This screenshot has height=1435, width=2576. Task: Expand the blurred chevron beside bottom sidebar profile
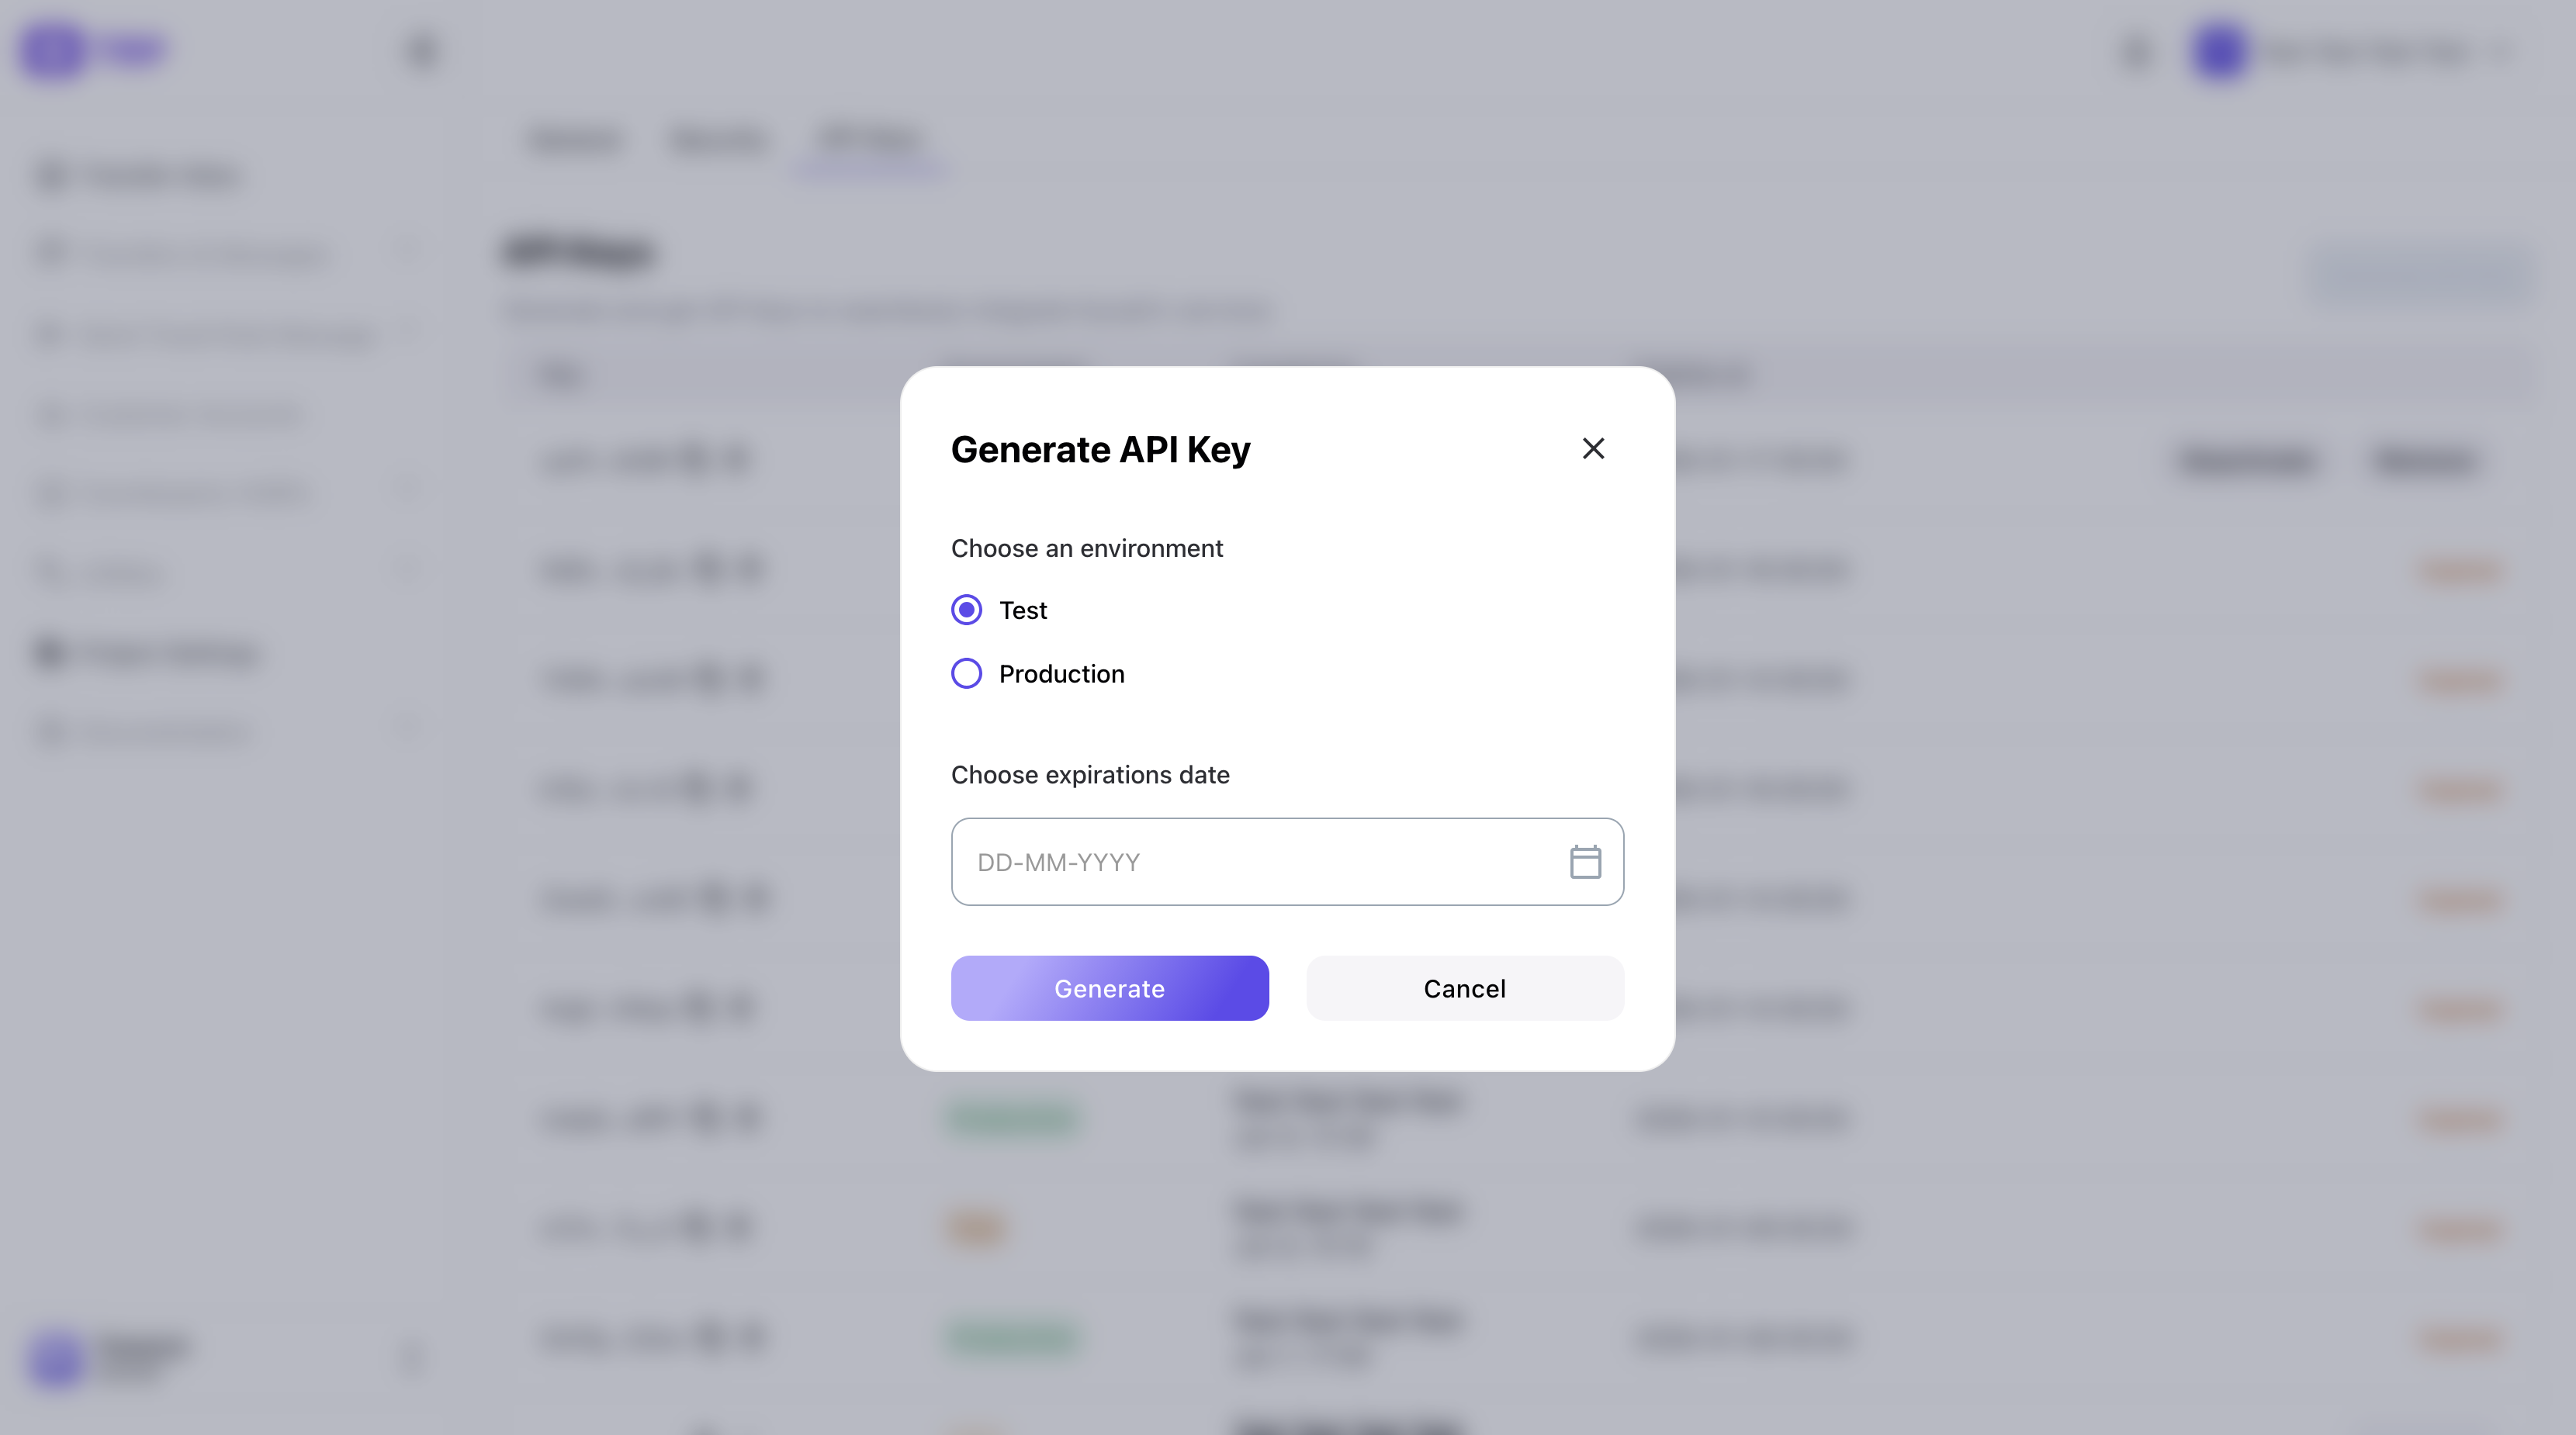click(x=410, y=1359)
